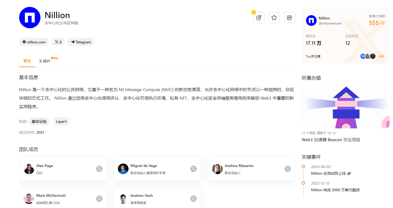
Task: Open Alex Page's X profile icon
Action: click(x=99, y=169)
